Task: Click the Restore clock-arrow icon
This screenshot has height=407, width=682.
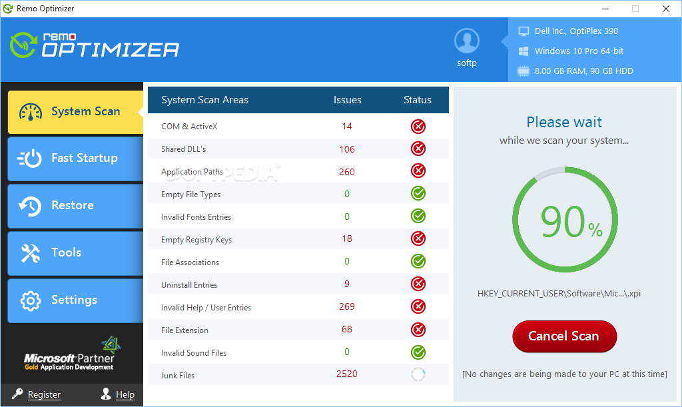Action: [30, 206]
